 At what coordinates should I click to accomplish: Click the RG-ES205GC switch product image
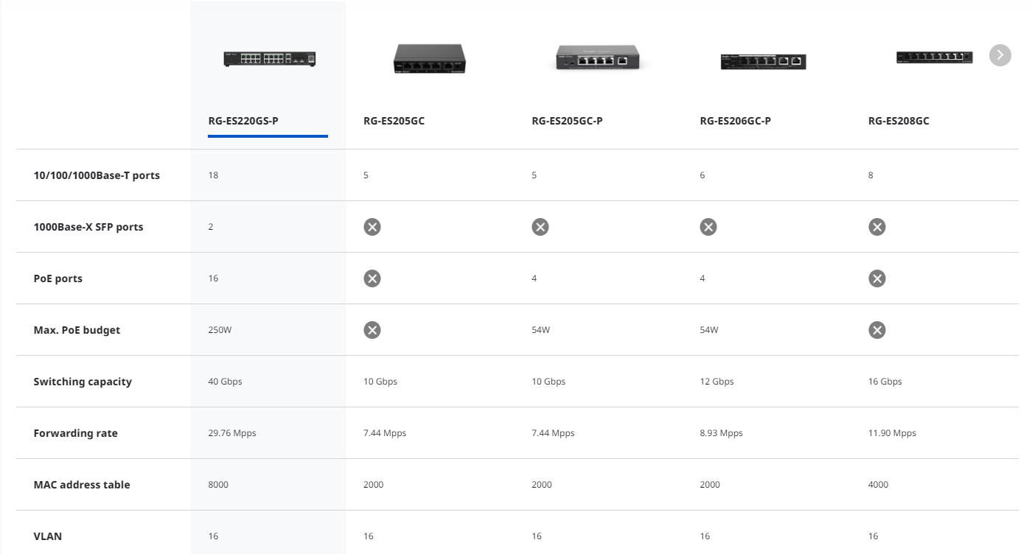(x=430, y=57)
